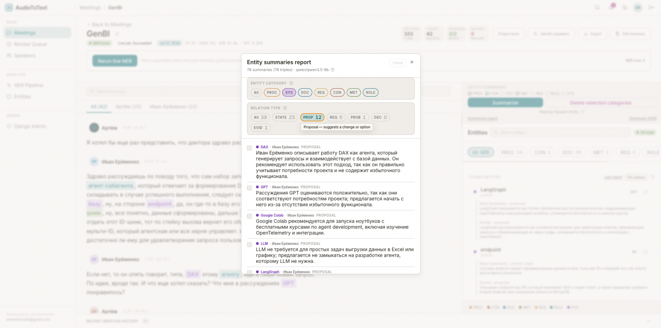Check the DAX summary checkbox

point(250,148)
